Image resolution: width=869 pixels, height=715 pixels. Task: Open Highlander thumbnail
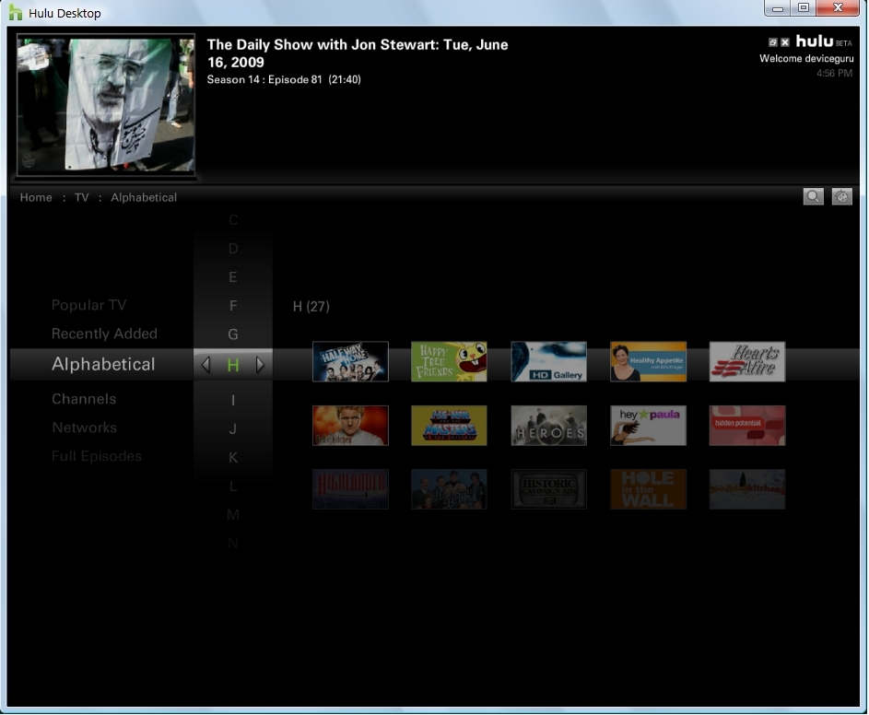click(x=350, y=489)
